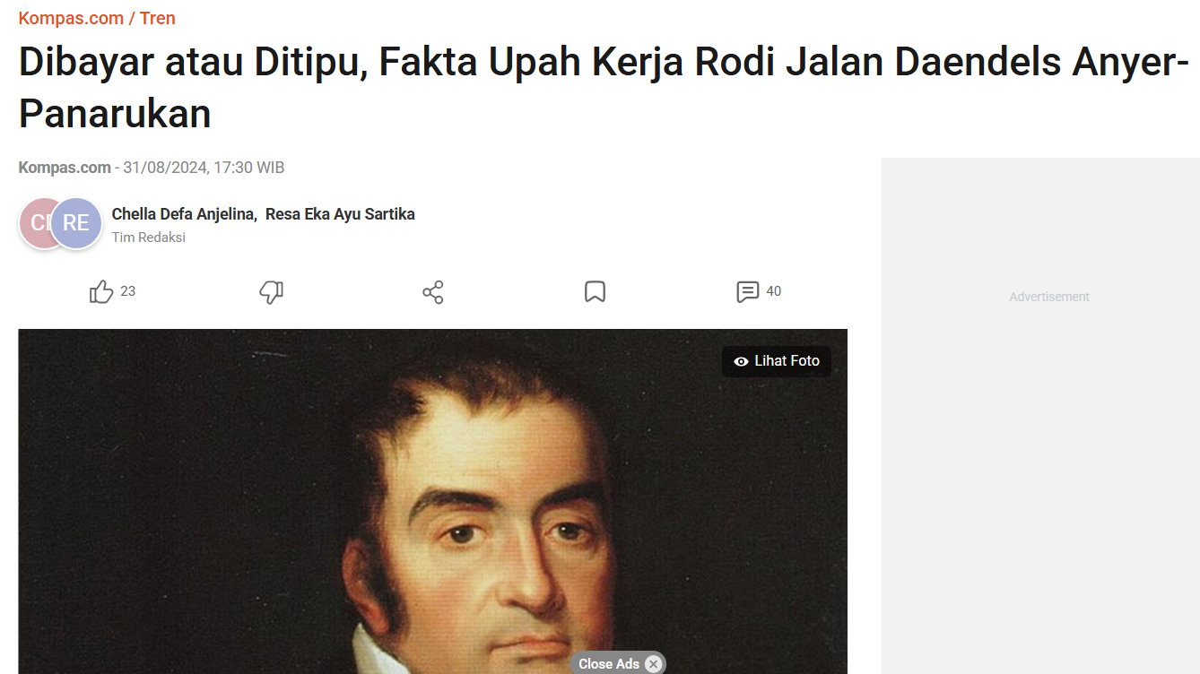Open the Tren category breadcrumb
The height and width of the screenshot is (674, 1200).
pos(158,18)
